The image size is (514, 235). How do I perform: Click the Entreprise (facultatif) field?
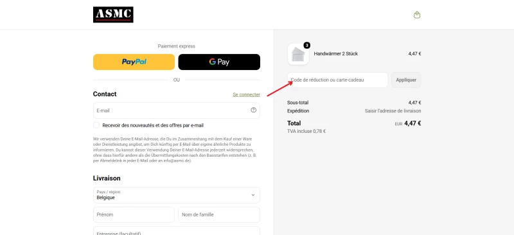[x=176, y=231]
